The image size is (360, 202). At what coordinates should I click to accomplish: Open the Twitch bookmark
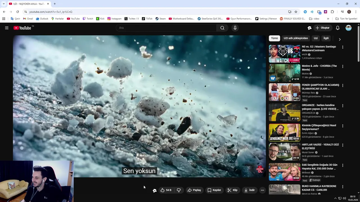[88, 19]
